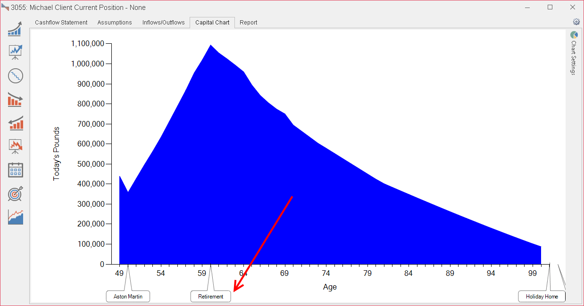Click the pie chart icon in Chart Settings

(574, 35)
